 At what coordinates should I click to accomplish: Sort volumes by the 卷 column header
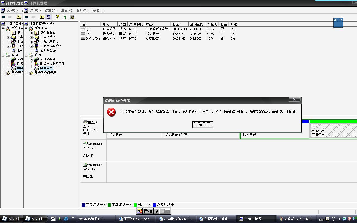[x=91, y=24]
